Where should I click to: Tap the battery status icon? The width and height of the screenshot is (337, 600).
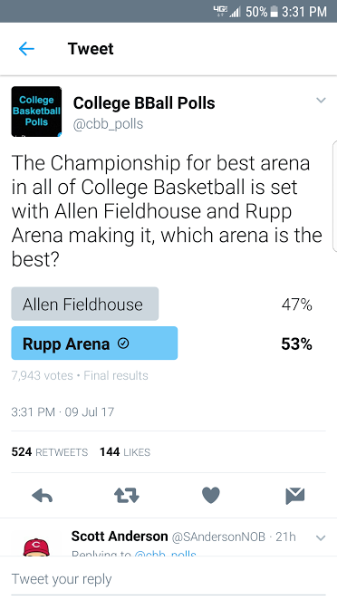coord(274,12)
